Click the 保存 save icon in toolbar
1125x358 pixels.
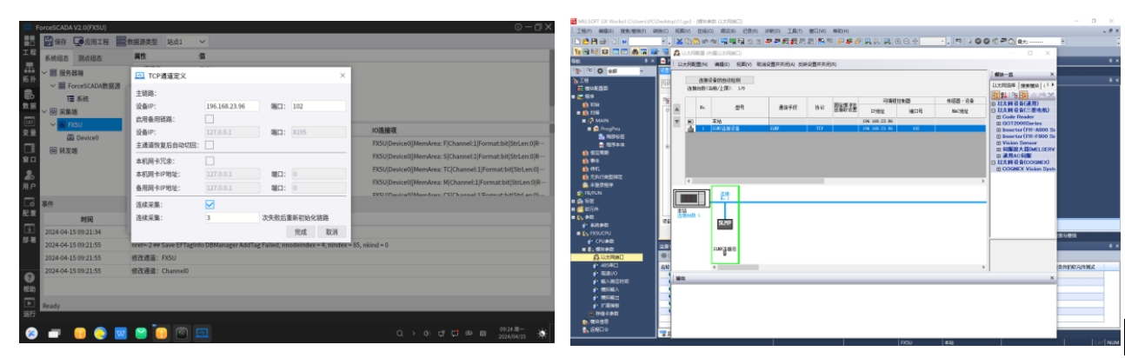pos(48,41)
